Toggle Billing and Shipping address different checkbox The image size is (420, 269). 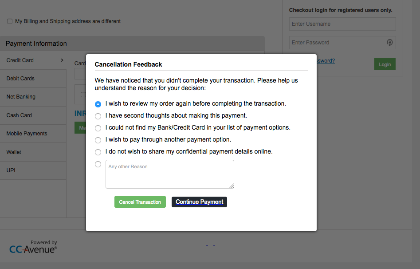click(10, 21)
